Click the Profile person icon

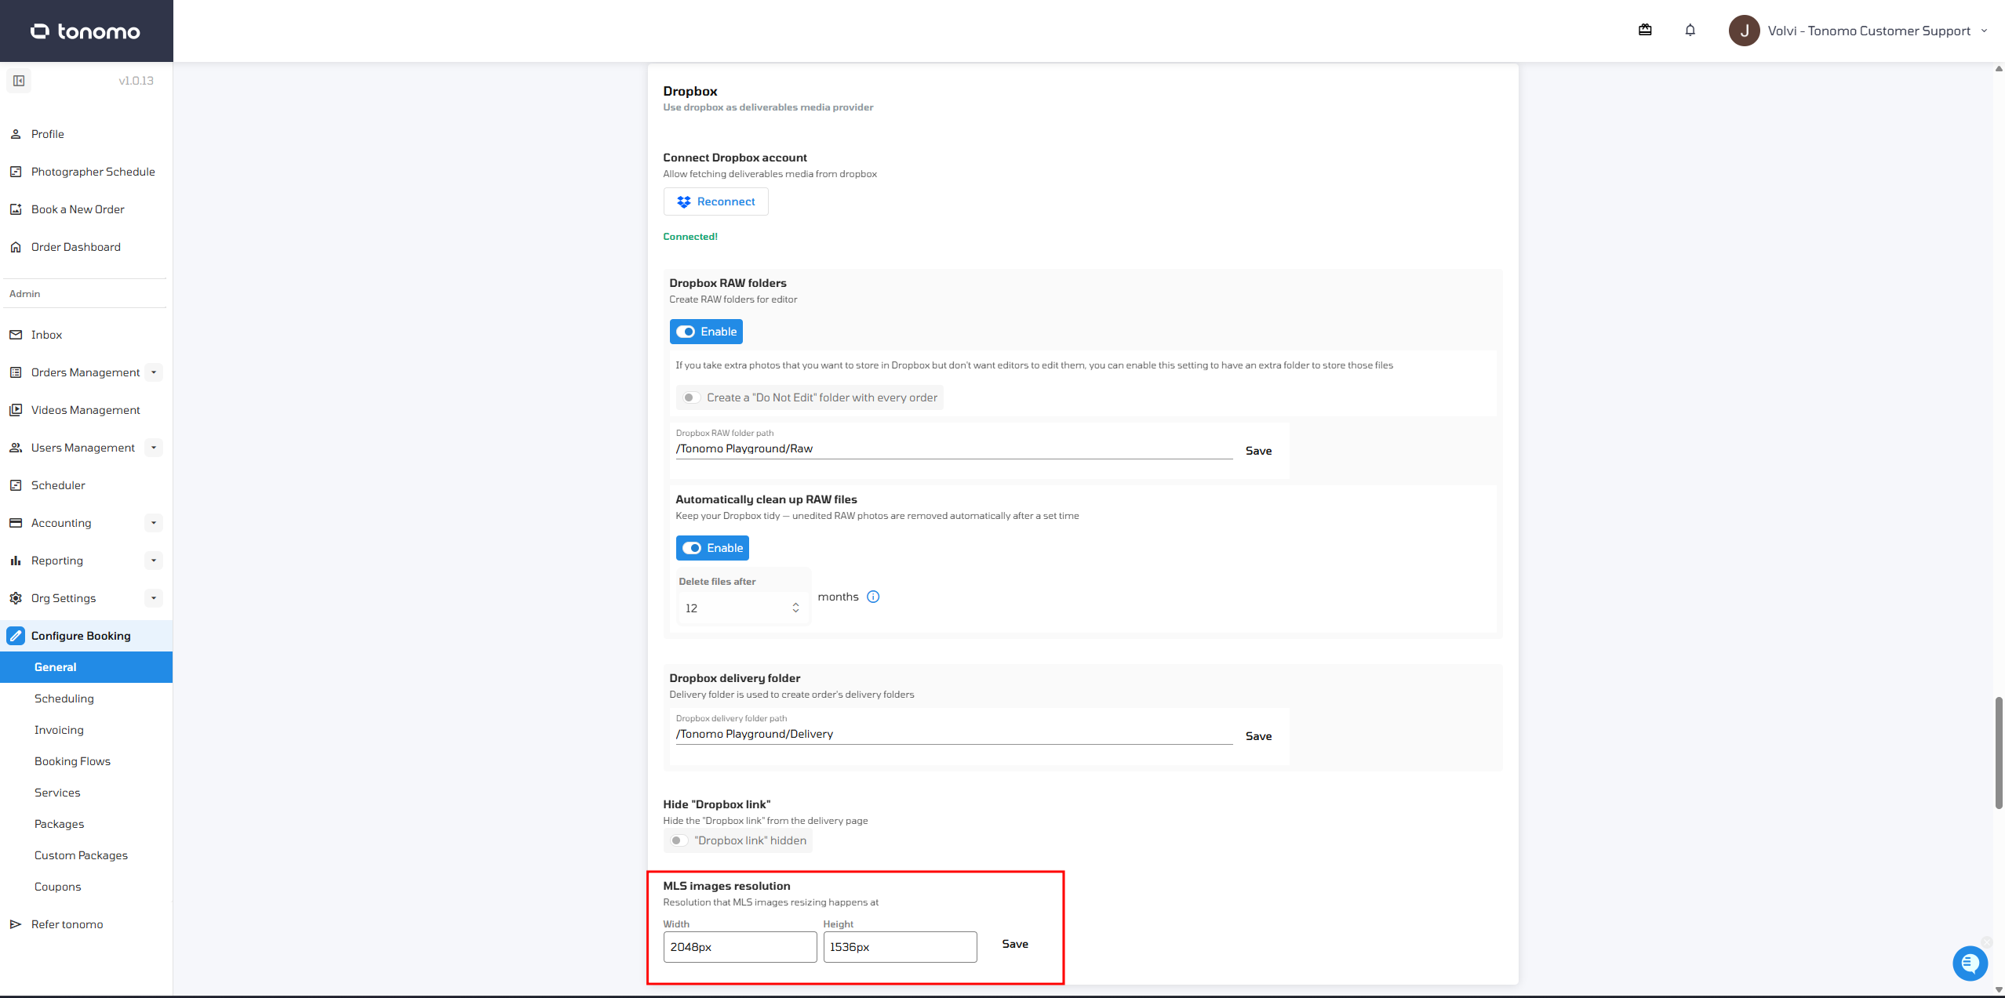(16, 134)
